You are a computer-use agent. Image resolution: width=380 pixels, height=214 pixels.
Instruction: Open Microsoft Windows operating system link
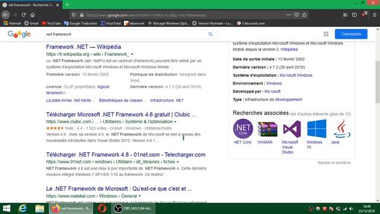(x=296, y=75)
